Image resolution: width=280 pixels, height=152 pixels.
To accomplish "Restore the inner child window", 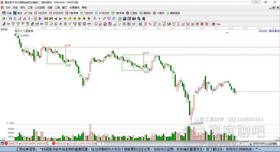I will point(274,7).
